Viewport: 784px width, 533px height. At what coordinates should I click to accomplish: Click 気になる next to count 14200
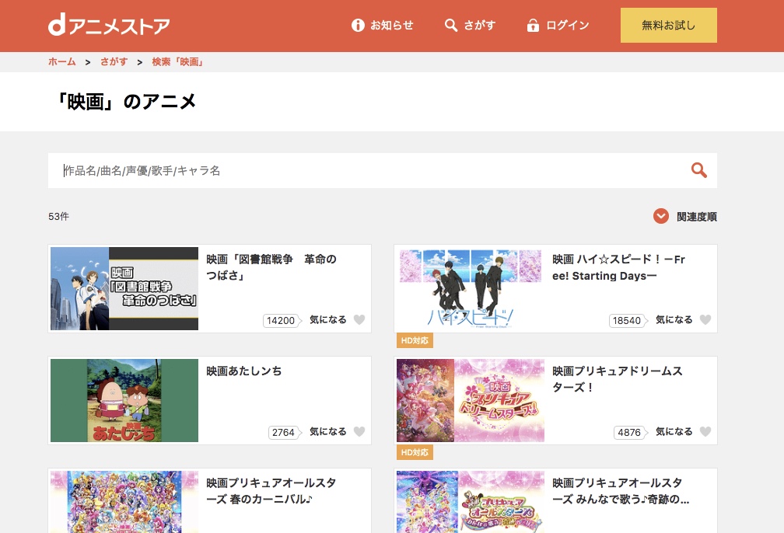point(328,319)
